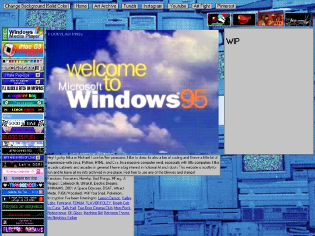Click the Transgender hearts blinkie
This screenshot has height=236, width=315.
23,185
